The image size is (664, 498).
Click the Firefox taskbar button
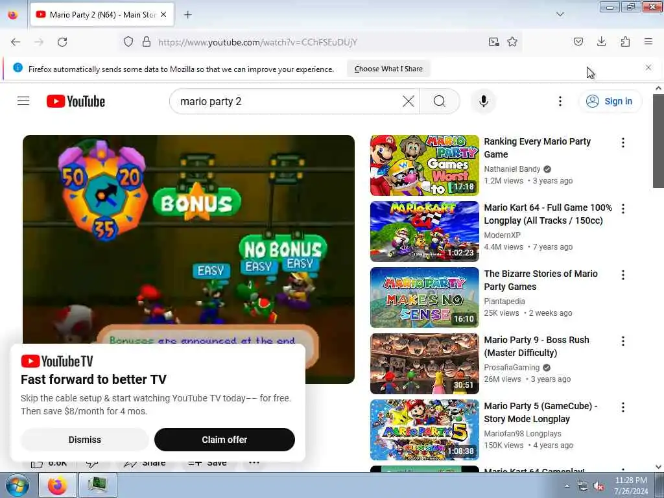[x=58, y=485]
